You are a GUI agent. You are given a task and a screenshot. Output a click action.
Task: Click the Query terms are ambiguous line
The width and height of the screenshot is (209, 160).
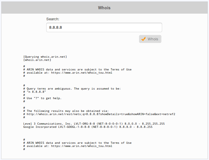tap(72, 89)
